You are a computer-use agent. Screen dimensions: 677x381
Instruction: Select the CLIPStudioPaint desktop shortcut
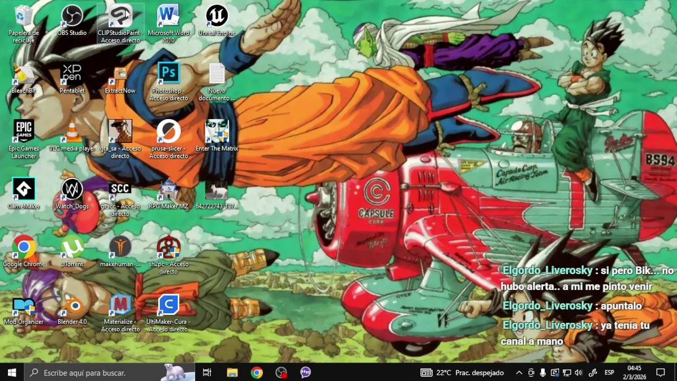point(120,24)
